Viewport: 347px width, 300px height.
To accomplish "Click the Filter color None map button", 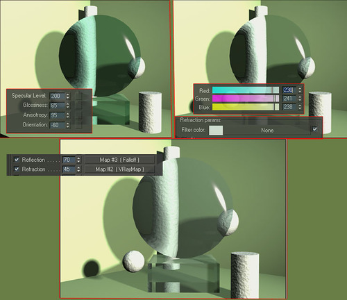I will (267, 131).
